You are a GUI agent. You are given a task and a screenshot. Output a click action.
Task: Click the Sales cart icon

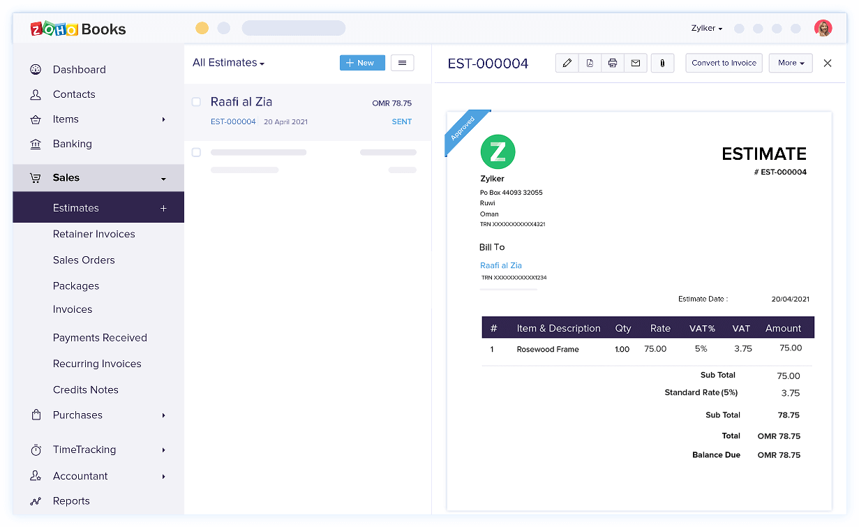pos(36,178)
